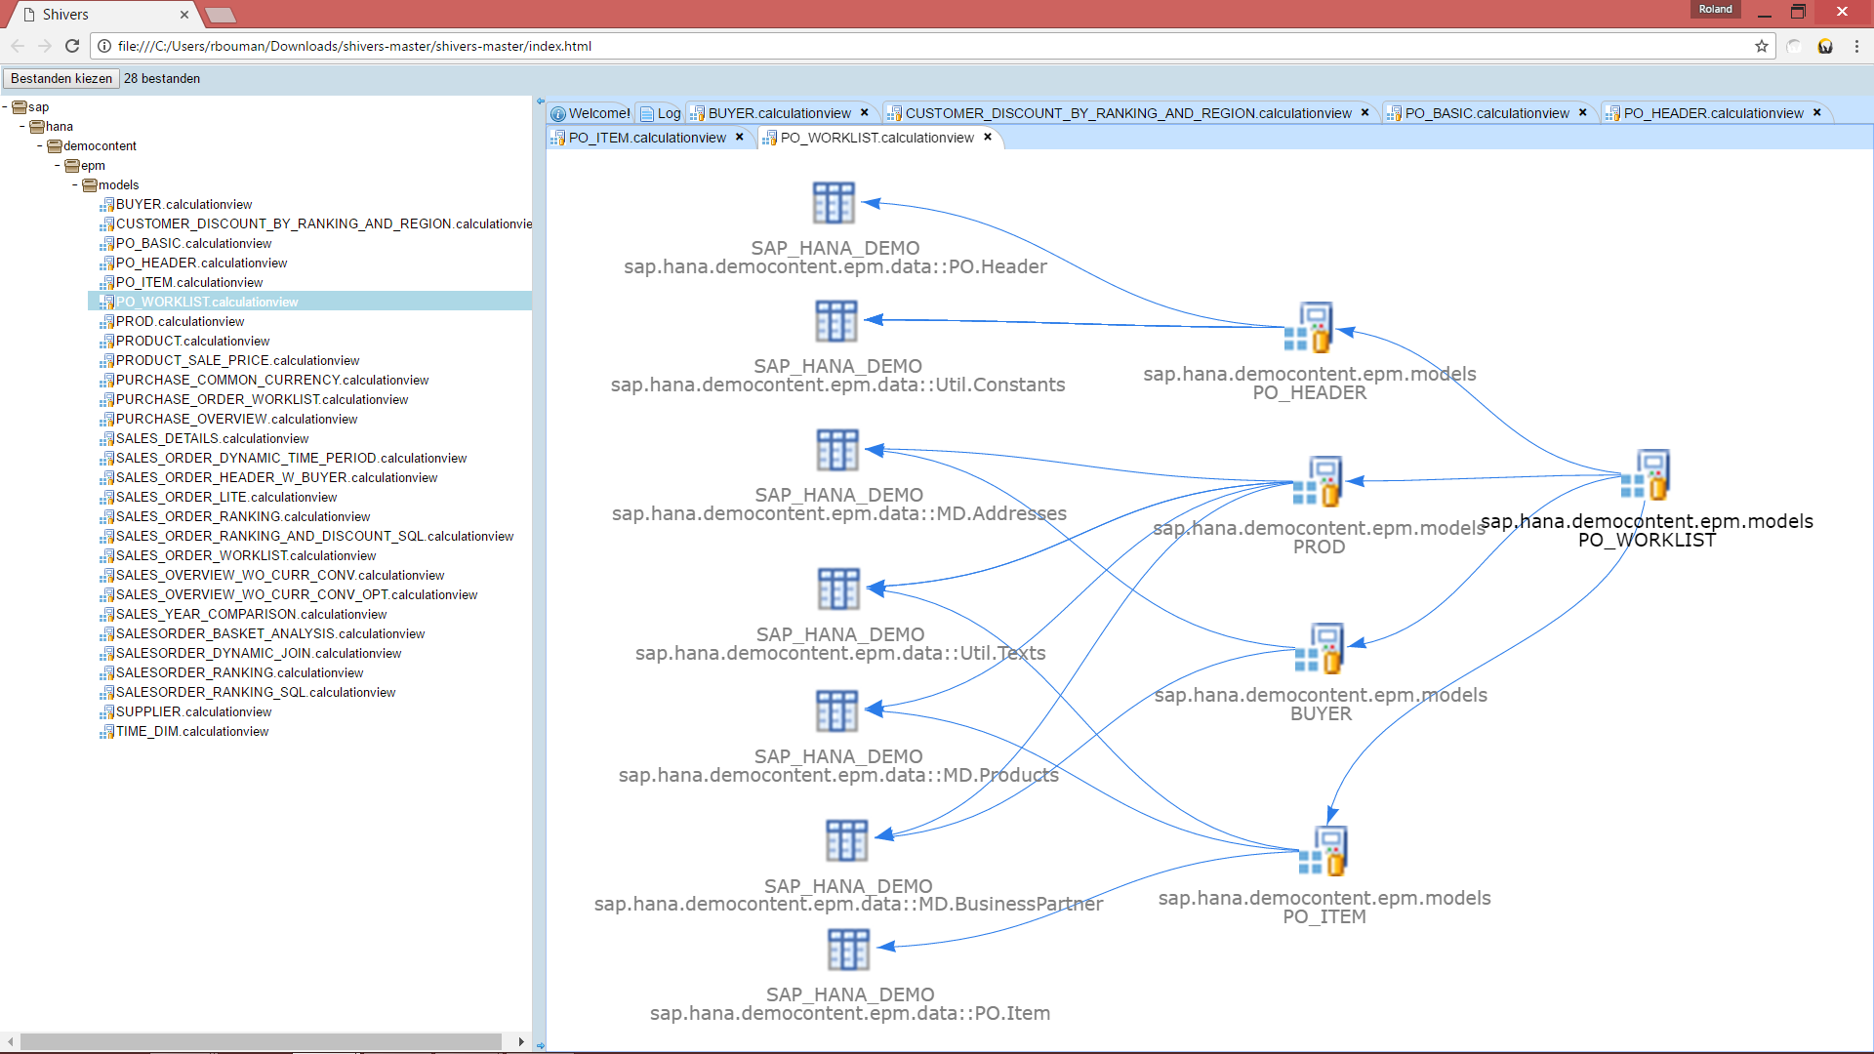
Task: Click the PROD calculation view node icon
Action: [1319, 482]
